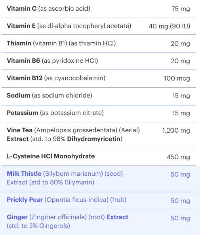Select L-Cysteine HCl Monohydrate label
This screenshot has height=235, width=200.
(51, 156)
